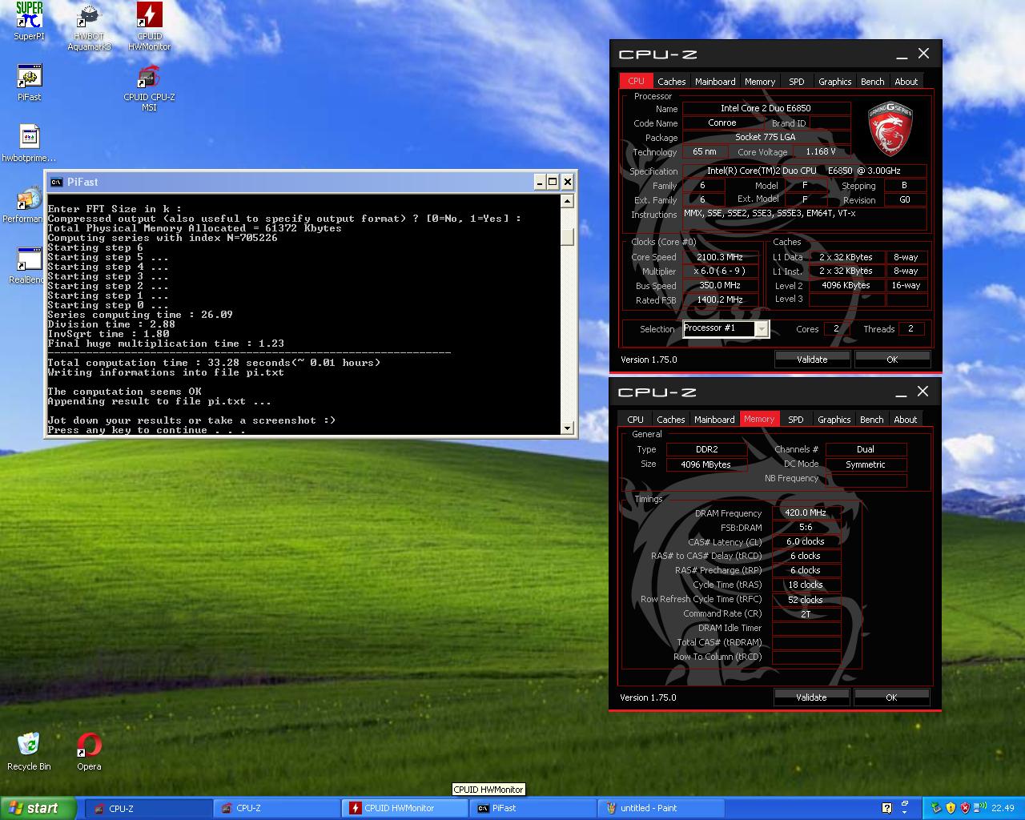The image size is (1025, 820).
Task: Switch to second CPU-Z taskbar button
Action: 276,808
